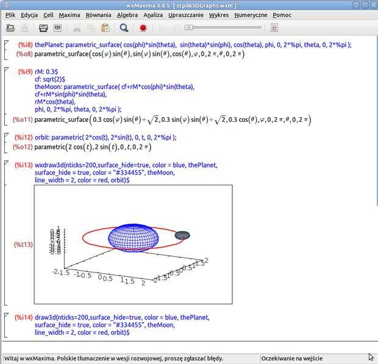The height and width of the screenshot is (364, 378).
Task: Click 'line_width = 2' line in %i13
Action: (x=82, y=180)
